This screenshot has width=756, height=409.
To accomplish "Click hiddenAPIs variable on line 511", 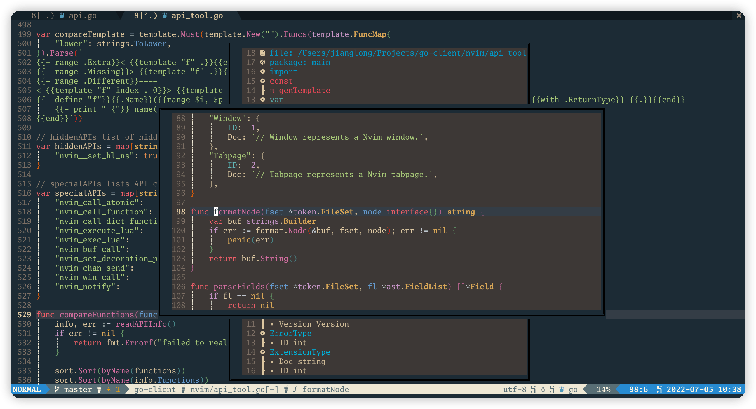I will tap(78, 146).
